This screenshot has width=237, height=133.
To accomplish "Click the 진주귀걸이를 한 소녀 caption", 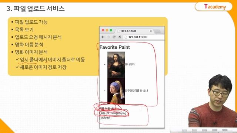I will click(x=137, y=91).
